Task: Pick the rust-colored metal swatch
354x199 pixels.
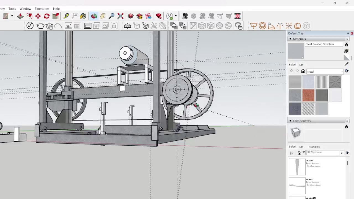Action: pos(308,95)
